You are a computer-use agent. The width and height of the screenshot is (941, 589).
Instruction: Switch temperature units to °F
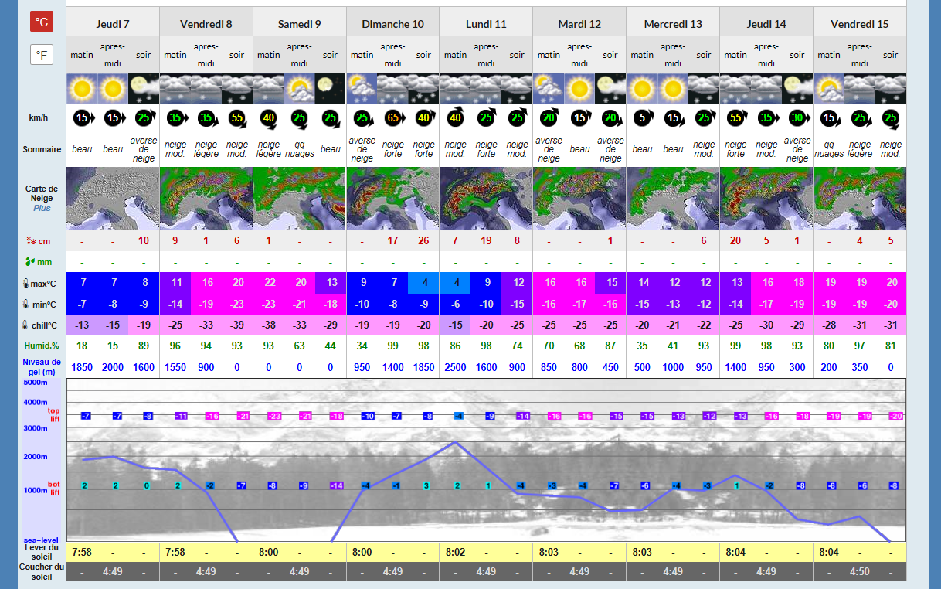click(x=42, y=55)
